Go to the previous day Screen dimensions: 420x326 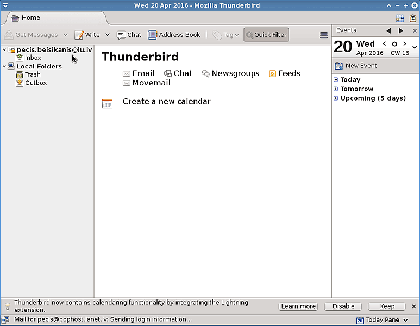pyautogui.click(x=384, y=43)
